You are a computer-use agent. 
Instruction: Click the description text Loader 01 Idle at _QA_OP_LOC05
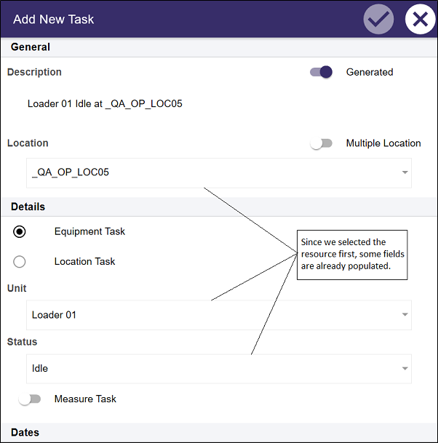click(x=105, y=104)
